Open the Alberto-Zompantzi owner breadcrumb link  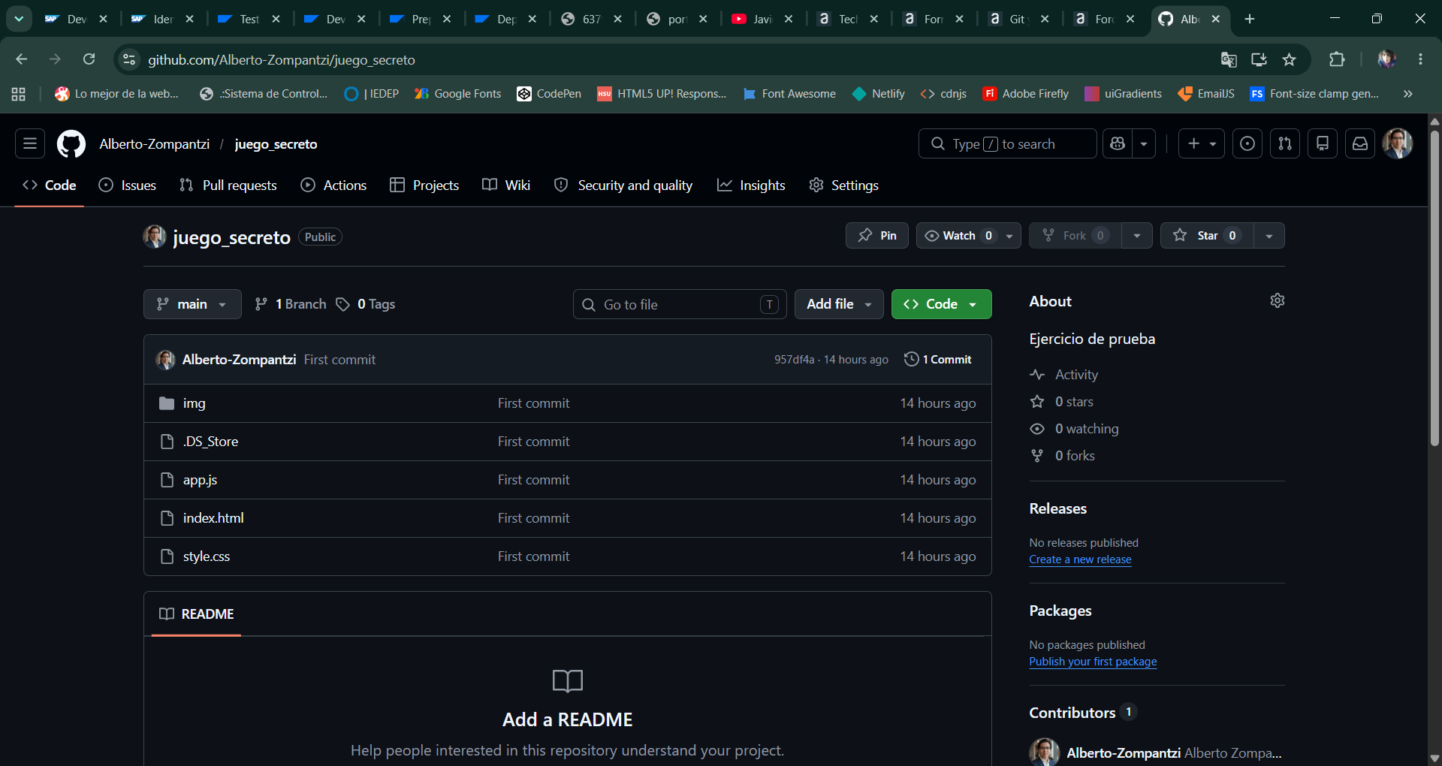[155, 143]
